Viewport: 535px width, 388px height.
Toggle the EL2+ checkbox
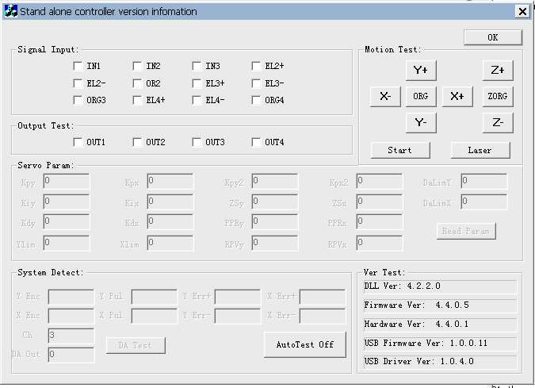(257, 66)
